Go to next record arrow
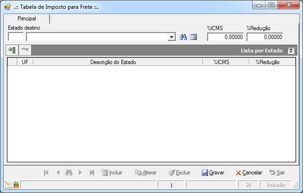Image resolution: width=303 pixels, height=193 pixels. tap(80, 172)
